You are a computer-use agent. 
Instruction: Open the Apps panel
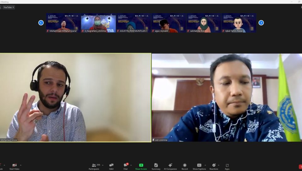coord(227,166)
